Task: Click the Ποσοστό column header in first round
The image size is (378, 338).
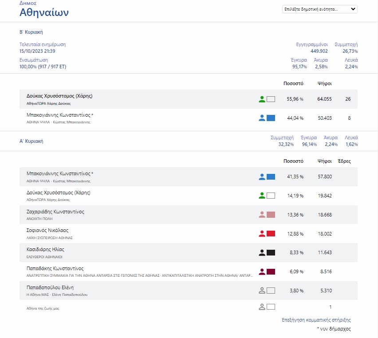Action: [x=293, y=161]
